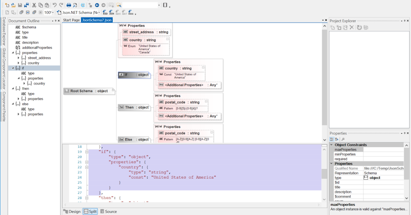Open the wrench settings icon in Properties panel
This screenshot has width=411, height=215.
[x=342, y=139]
